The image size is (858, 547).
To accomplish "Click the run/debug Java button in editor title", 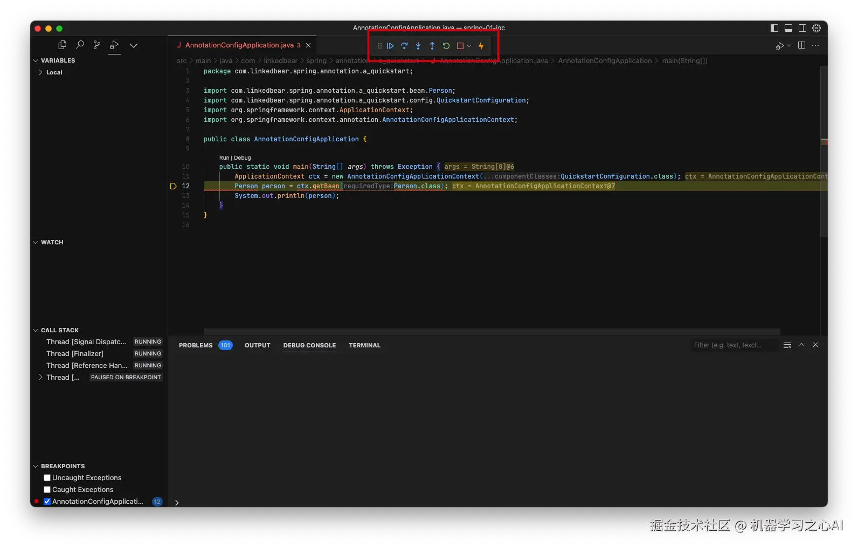I will (x=780, y=46).
